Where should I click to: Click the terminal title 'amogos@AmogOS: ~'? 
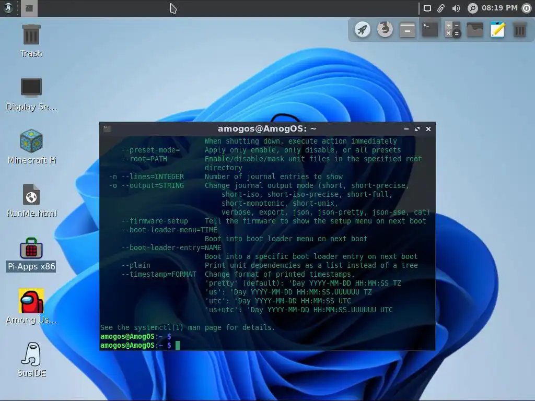[267, 129]
